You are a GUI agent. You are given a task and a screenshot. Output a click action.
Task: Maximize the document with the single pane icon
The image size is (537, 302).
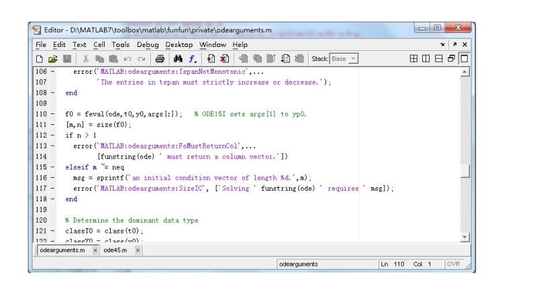pos(464,59)
